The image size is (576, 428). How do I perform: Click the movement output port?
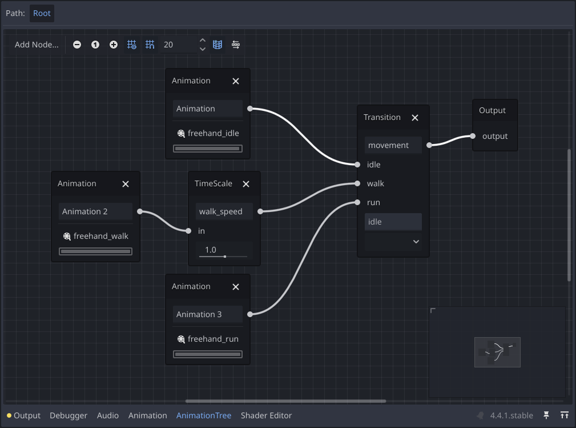pos(429,145)
